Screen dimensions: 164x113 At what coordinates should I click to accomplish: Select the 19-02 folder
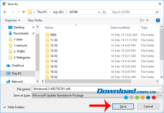pos(54,77)
